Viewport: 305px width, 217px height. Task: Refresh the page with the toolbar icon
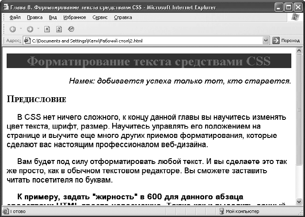(59, 29)
